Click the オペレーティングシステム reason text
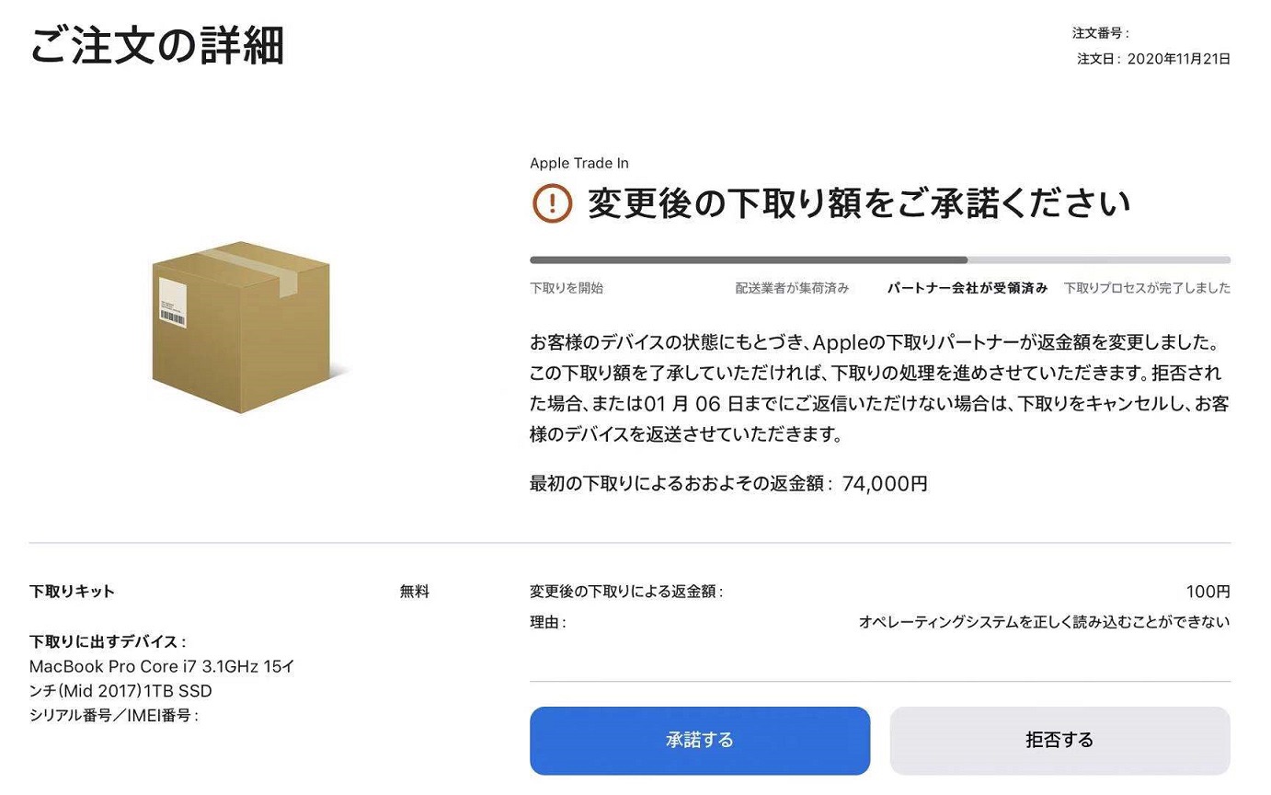Viewport: 1271px width, 795px height. tap(1044, 622)
